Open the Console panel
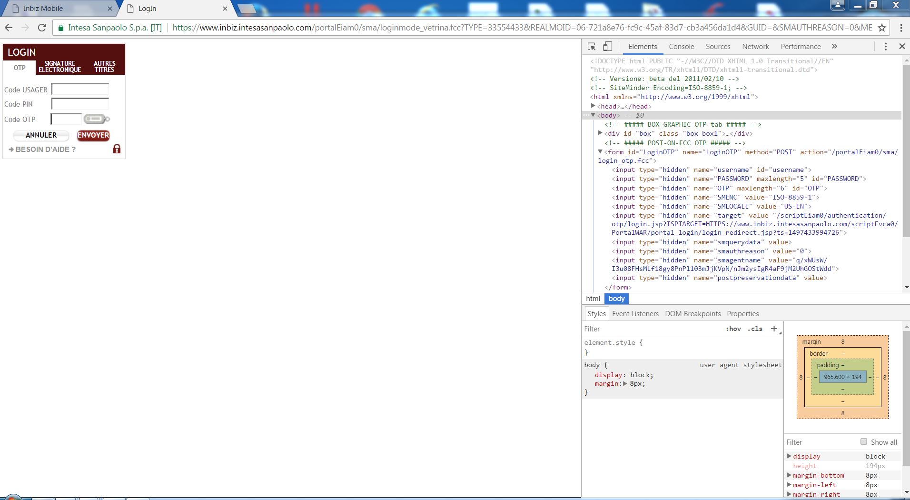Image resolution: width=910 pixels, height=500 pixels. 681,47
